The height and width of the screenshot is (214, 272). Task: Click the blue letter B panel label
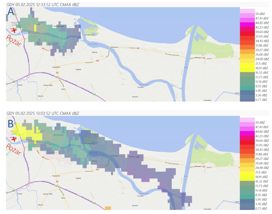click(x=11, y=124)
